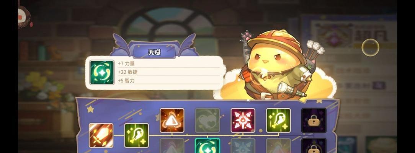415x153 pixels.
Task: Pick the greyed star talent in bottom row
Action: coord(243,146)
